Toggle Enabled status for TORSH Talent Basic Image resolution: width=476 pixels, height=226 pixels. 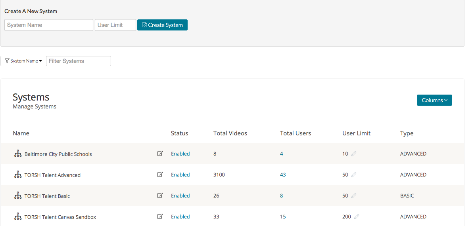(x=180, y=196)
